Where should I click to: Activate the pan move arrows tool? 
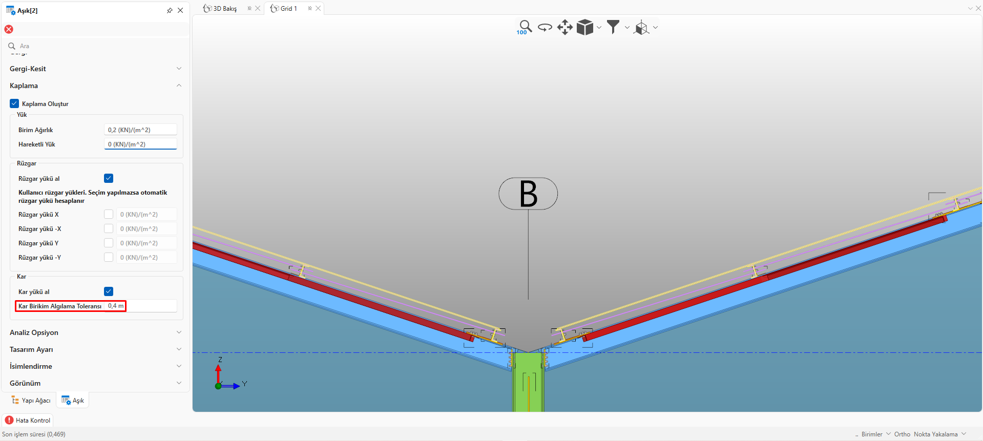coord(564,27)
